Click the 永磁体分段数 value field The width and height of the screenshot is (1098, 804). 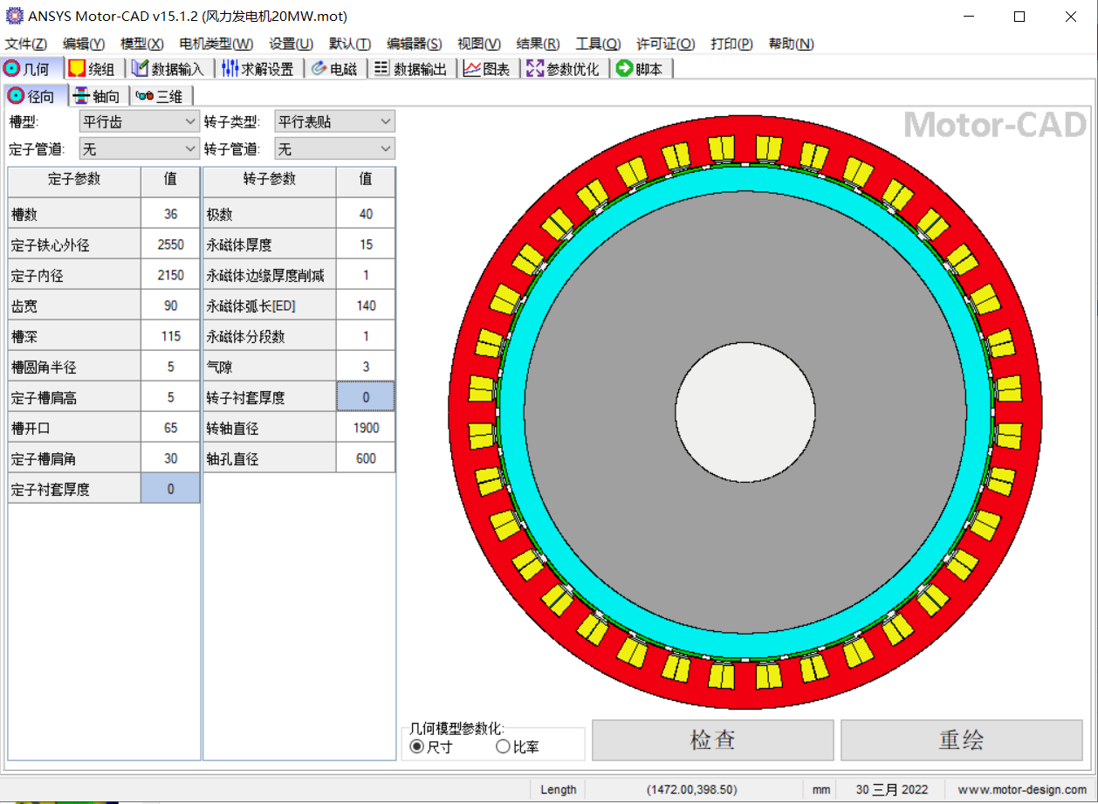click(x=366, y=336)
